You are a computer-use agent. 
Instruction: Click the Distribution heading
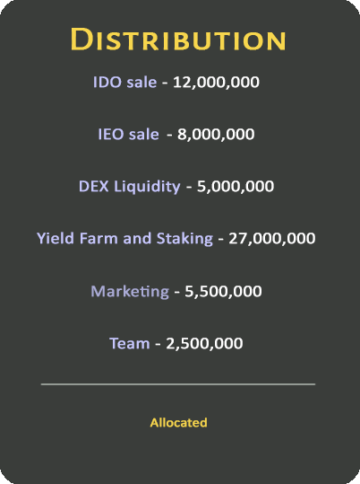point(178,40)
